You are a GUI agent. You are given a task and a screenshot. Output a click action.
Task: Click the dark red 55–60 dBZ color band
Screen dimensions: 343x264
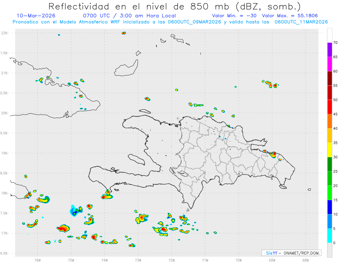click(x=330, y=78)
